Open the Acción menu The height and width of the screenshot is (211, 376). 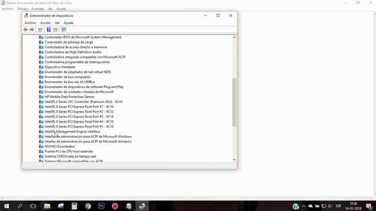click(x=45, y=23)
